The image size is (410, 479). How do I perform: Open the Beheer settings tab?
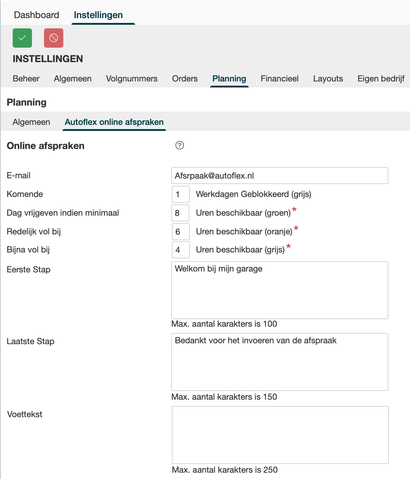pyautogui.click(x=26, y=79)
